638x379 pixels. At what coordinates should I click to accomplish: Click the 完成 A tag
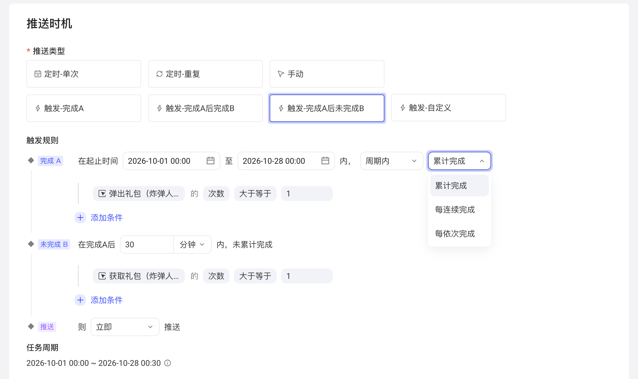click(x=50, y=161)
